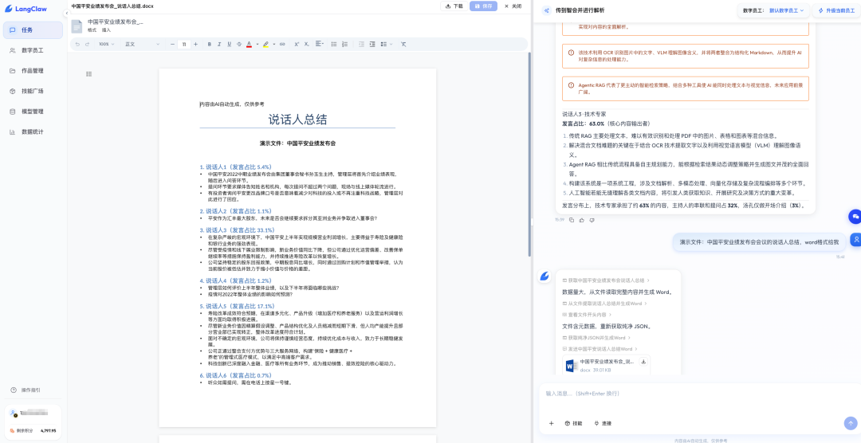Screen dimensions: 861x443
Task: Click the blue user floating icon
Action: (x=855, y=239)
